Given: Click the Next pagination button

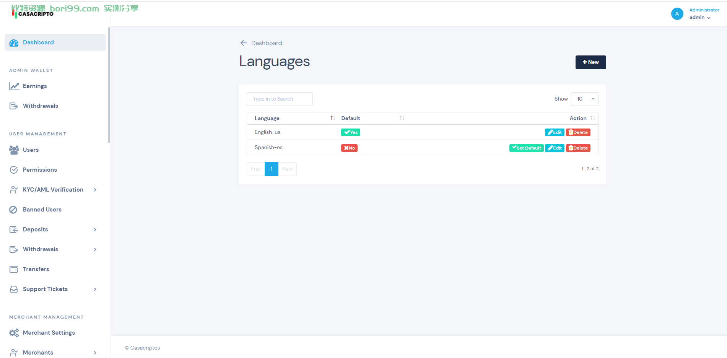Looking at the screenshot, I should pyautogui.click(x=288, y=169).
